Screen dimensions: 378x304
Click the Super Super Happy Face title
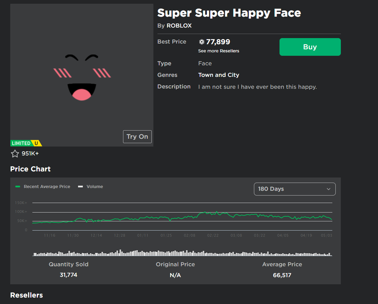(229, 13)
